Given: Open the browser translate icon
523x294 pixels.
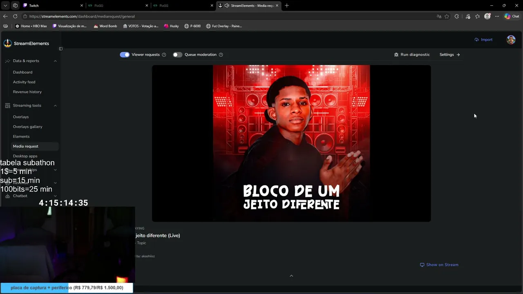Looking at the screenshot, I should pos(439,16).
